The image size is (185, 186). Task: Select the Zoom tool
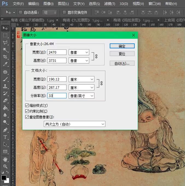(5, 166)
